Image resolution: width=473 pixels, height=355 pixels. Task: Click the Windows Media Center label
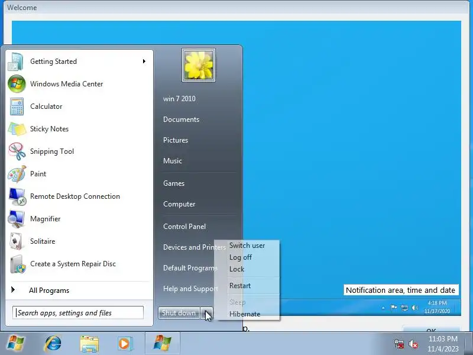click(x=66, y=84)
